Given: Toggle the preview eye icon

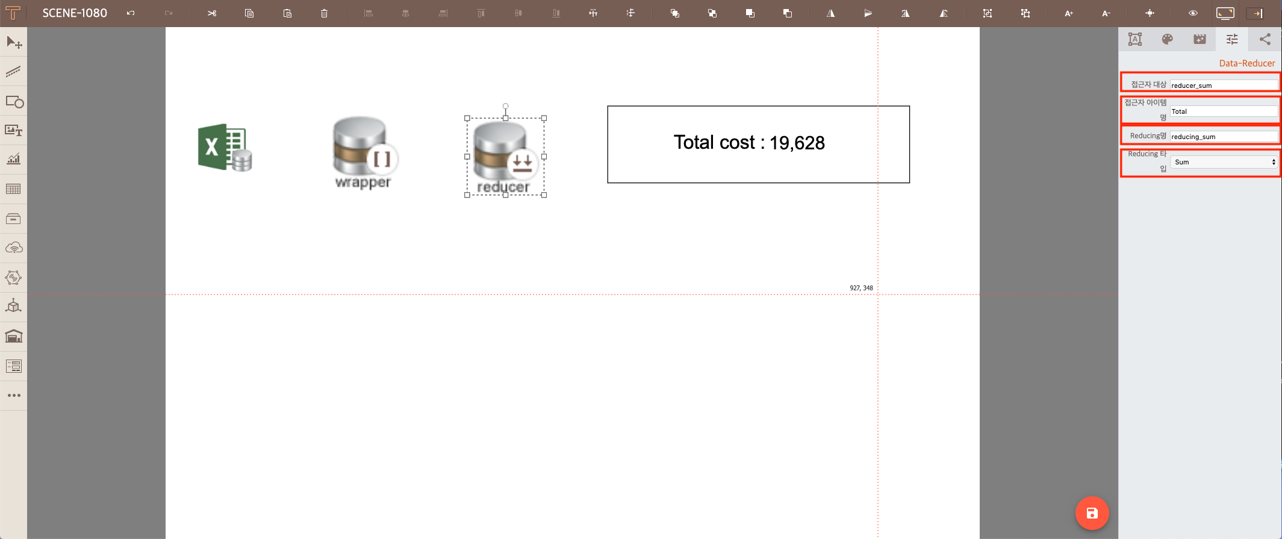Looking at the screenshot, I should click(x=1193, y=13).
